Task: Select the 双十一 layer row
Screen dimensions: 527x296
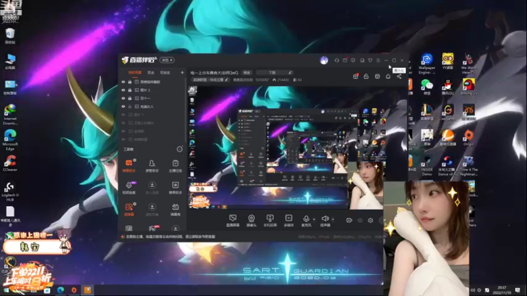Action: pyautogui.click(x=153, y=98)
